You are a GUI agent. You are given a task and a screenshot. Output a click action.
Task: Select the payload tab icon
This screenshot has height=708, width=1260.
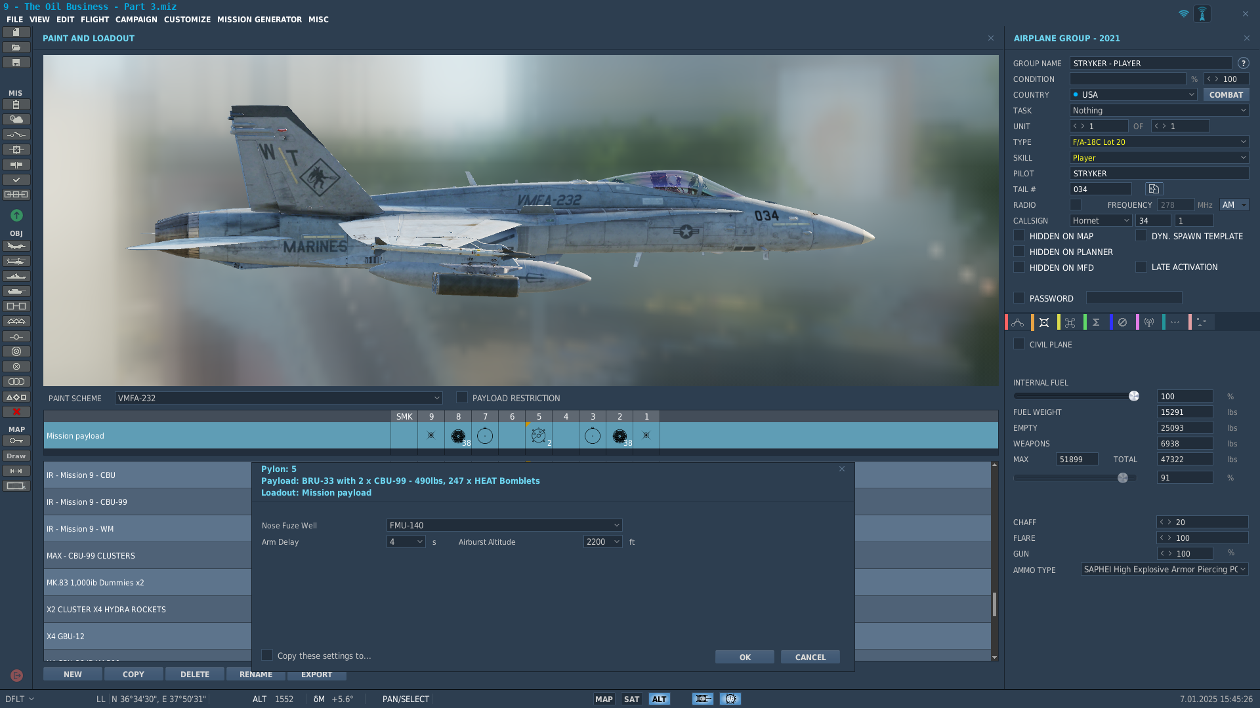[x=1044, y=322]
